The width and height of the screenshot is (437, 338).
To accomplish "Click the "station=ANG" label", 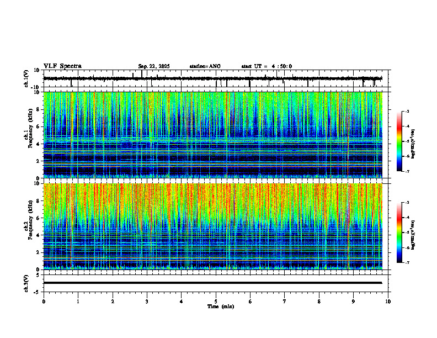I will [205, 66].
